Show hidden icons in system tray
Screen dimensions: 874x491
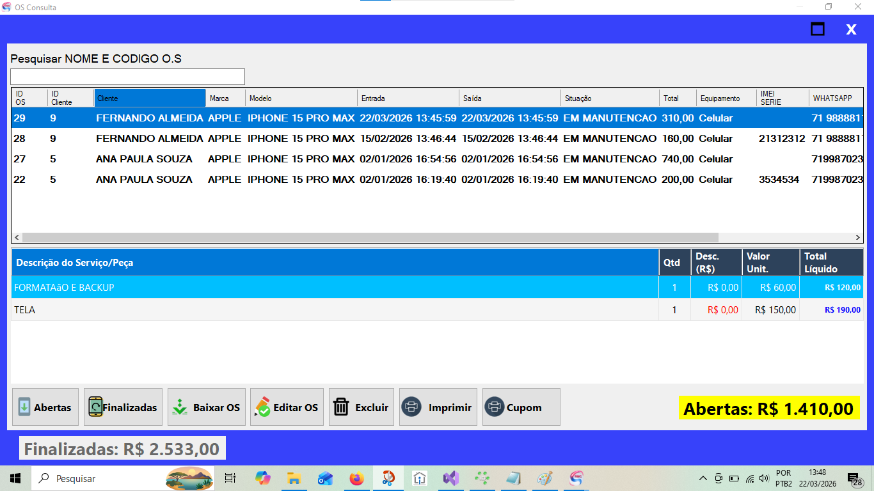(703, 478)
